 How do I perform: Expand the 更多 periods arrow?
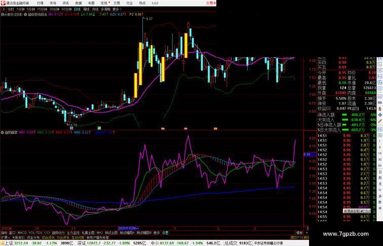point(117,9)
